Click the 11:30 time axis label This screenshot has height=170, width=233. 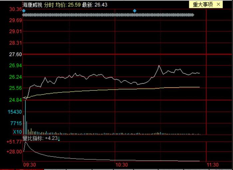212,165
